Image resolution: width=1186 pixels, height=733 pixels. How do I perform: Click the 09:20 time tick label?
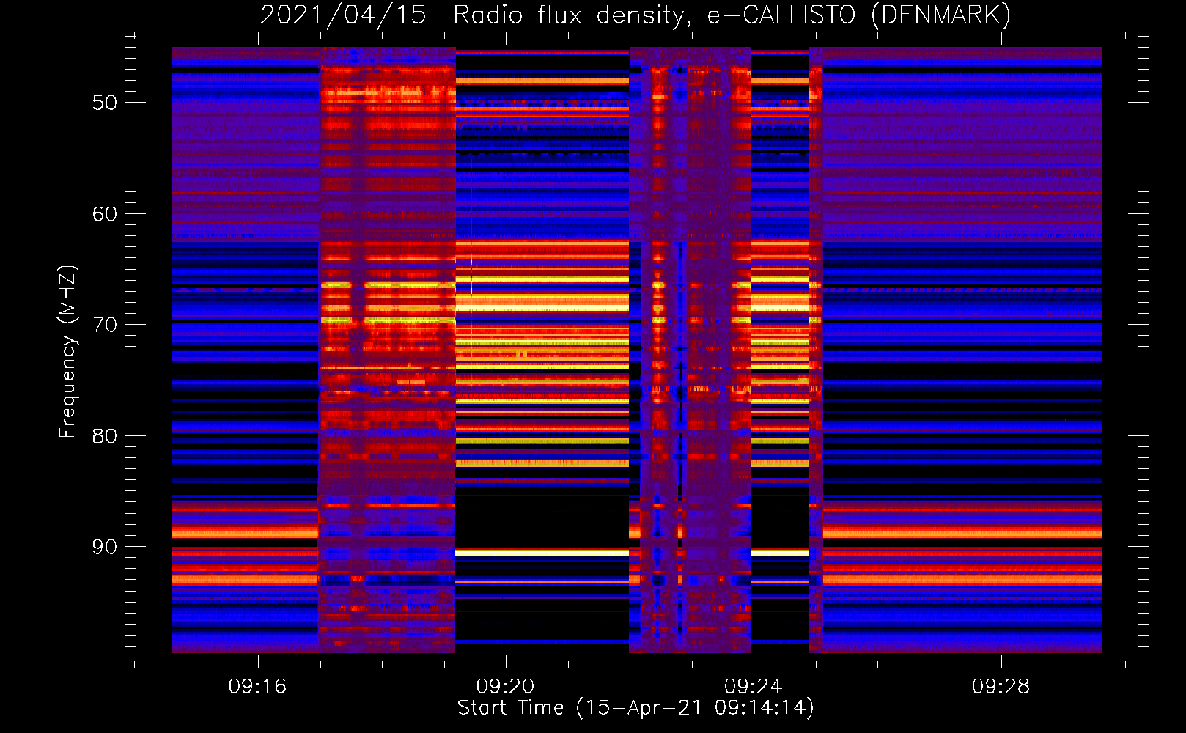pos(505,687)
